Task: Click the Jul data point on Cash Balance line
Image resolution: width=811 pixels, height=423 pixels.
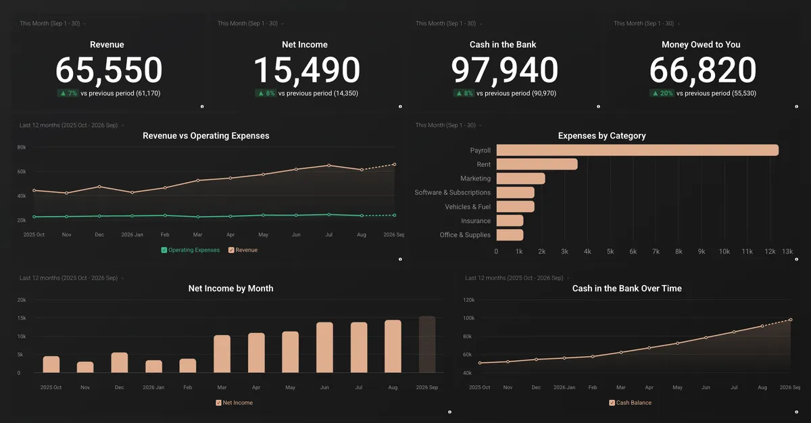Action: click(734, 332)
